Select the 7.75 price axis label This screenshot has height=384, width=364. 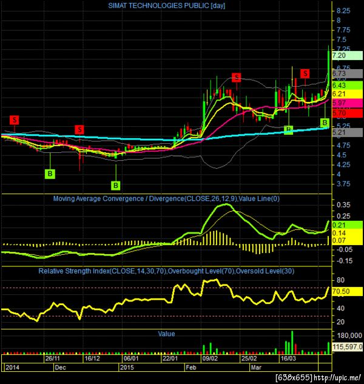pyautogui.click(x=343, y=30)
